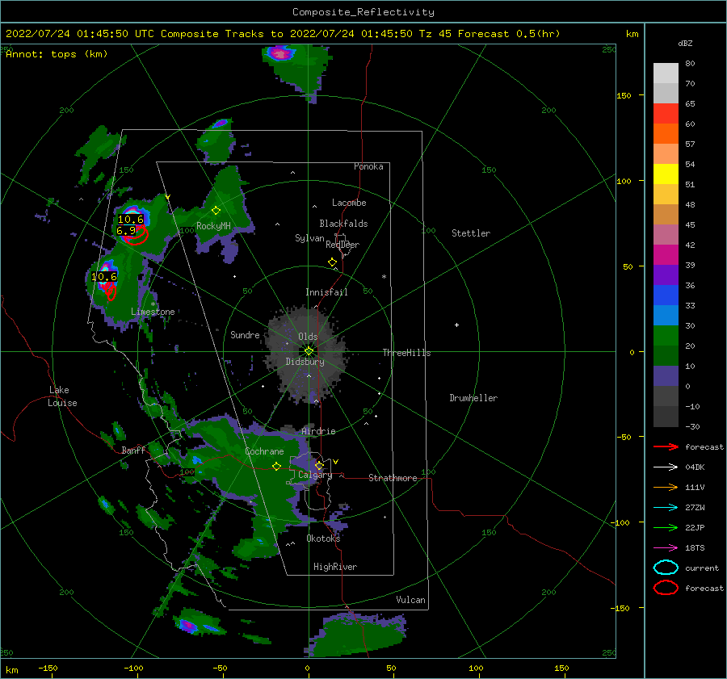Click the dBZ legend heading
Screen dimensions: 727x679
click(685, 44)
